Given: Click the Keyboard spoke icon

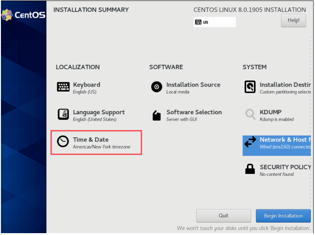Looking at the screenshot, I should click(63, 87).
